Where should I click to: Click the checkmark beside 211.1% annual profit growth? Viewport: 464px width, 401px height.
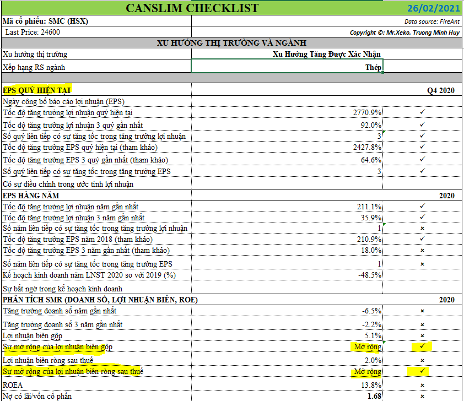pyautogui.click(x=422, y=206)
